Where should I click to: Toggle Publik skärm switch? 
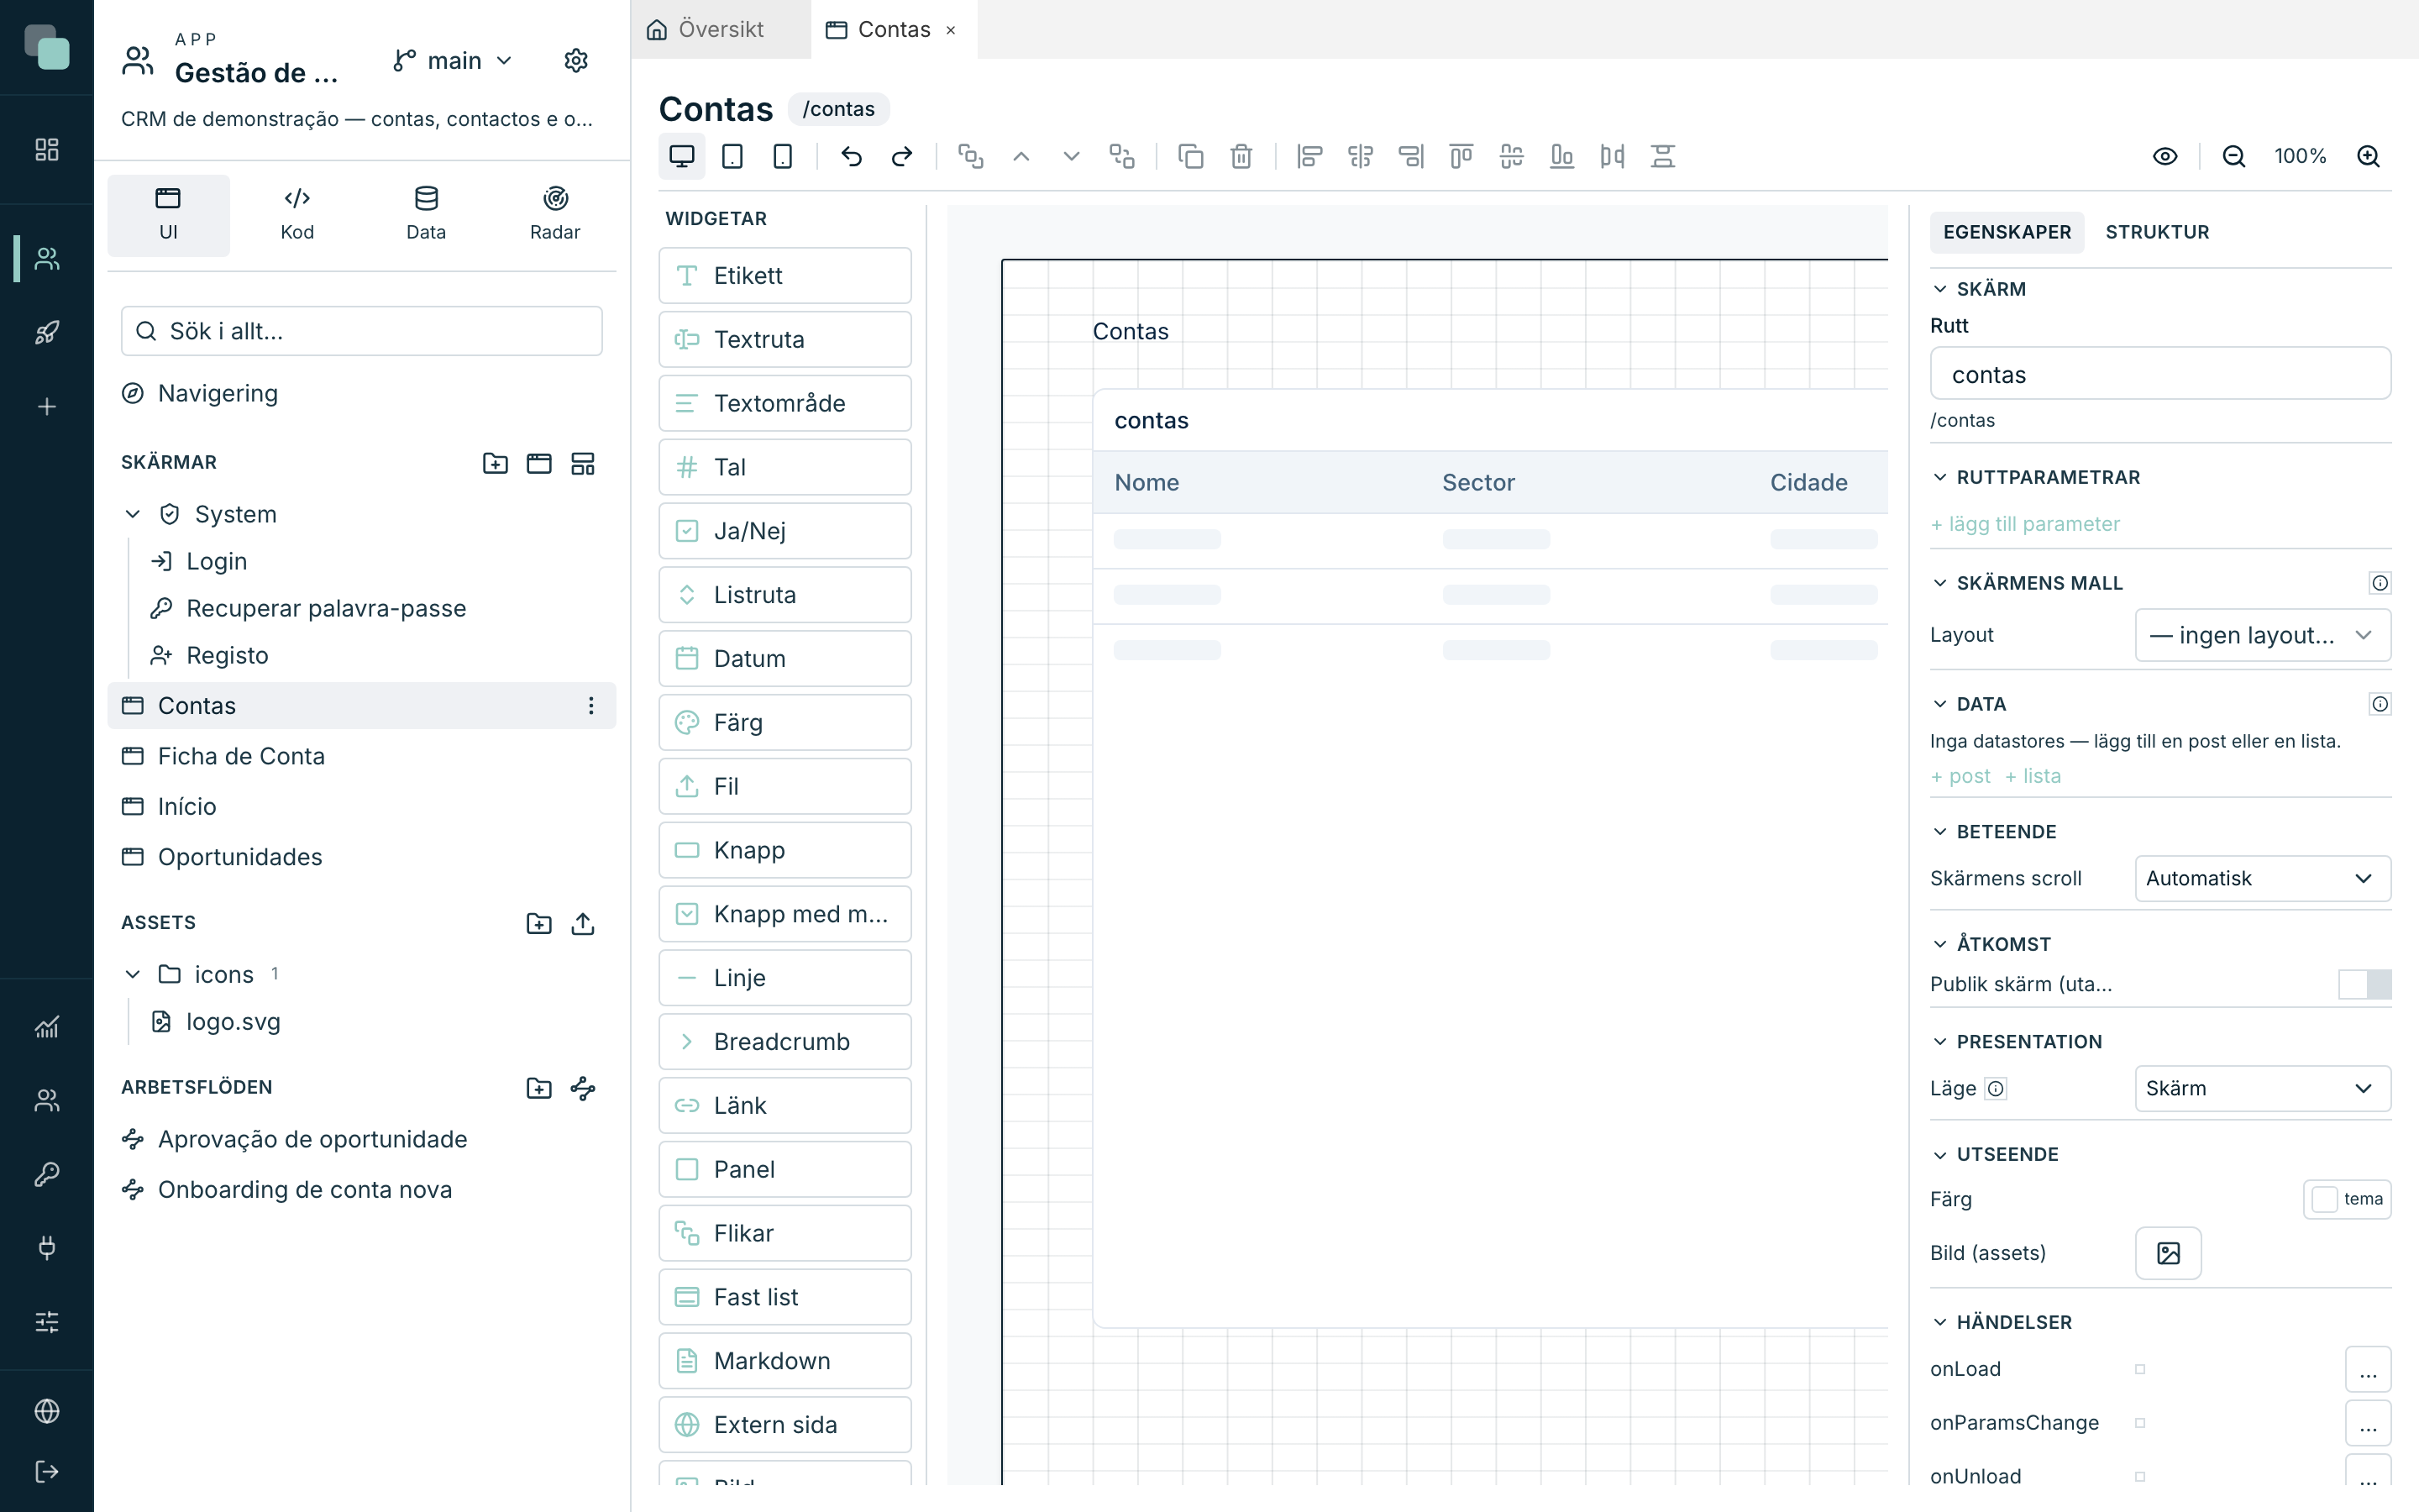pyautogui.click(x=2364, y=984)
